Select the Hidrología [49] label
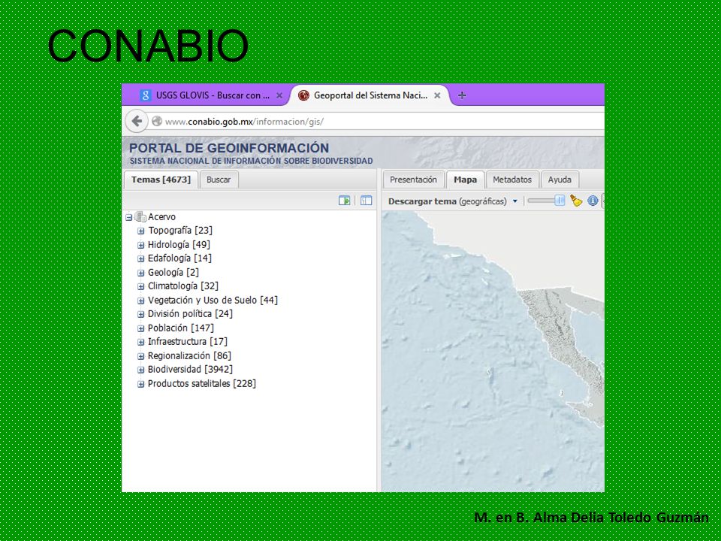 coord(179,244)
